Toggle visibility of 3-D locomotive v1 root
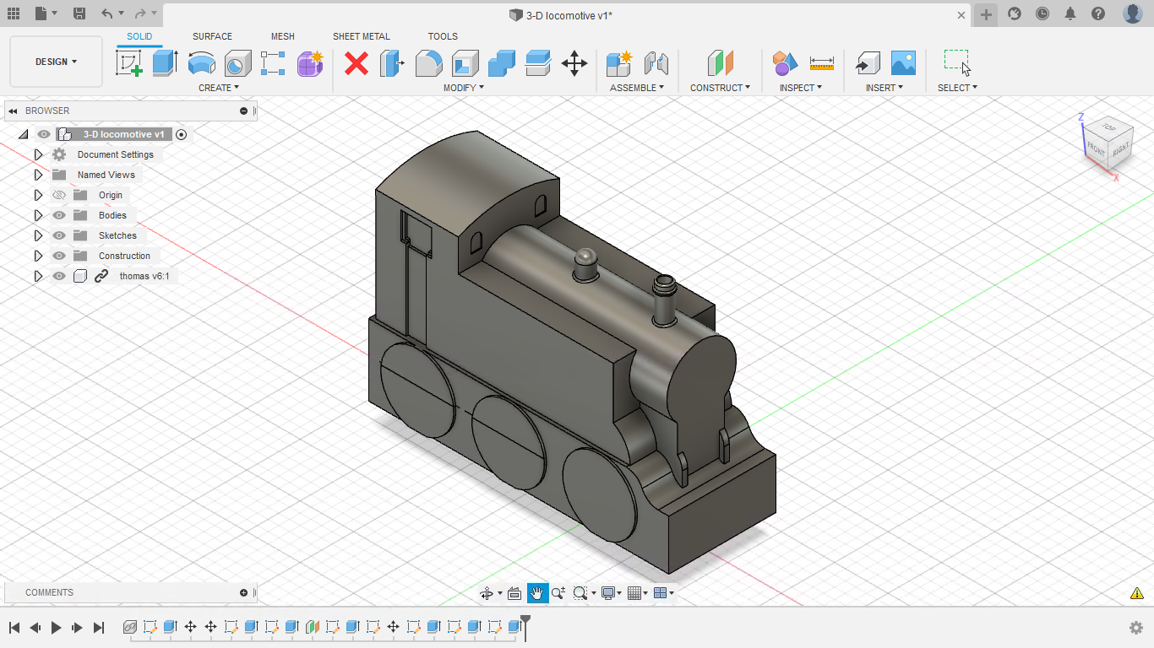 pyautogui.click(x=44, y=134)
